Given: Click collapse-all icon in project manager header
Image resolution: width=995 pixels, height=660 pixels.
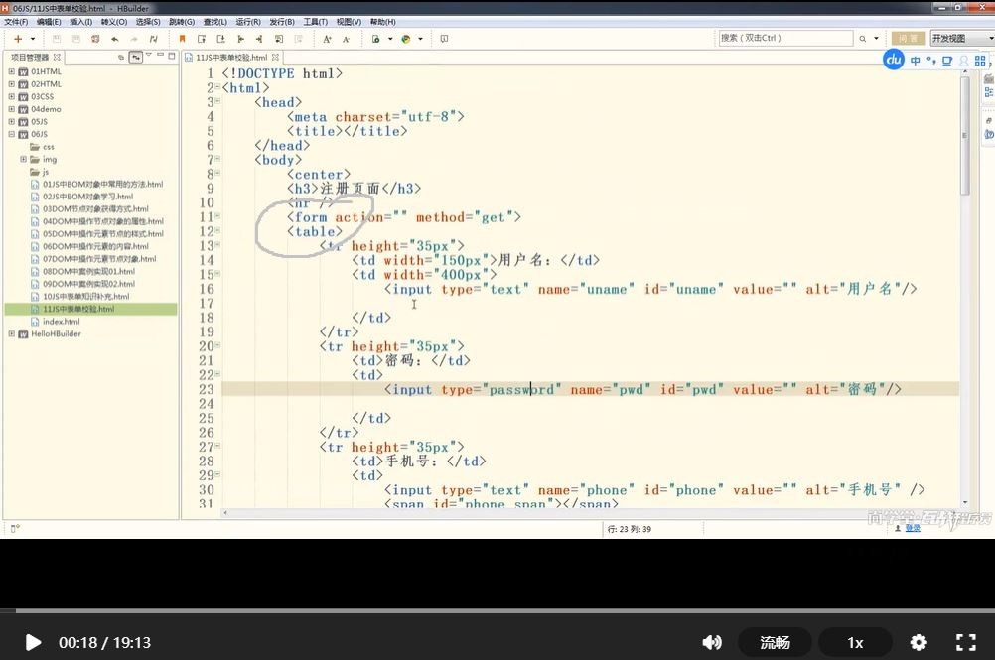Looking at the screenshot, I should pos(121,57).
